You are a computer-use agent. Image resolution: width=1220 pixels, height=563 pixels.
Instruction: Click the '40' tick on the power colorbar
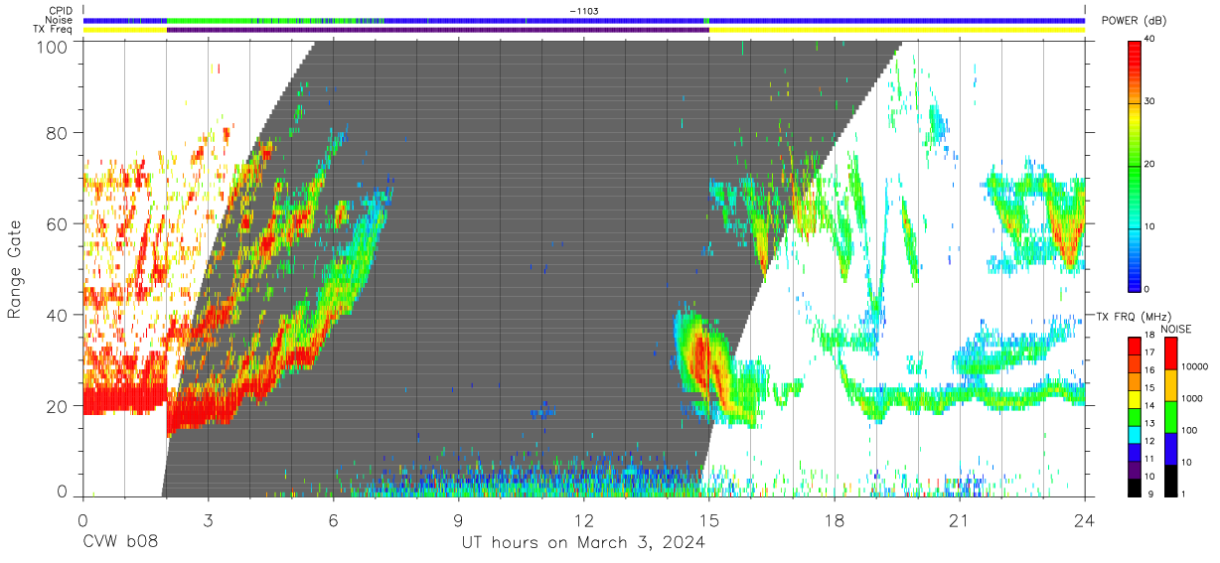(1150, 40)
